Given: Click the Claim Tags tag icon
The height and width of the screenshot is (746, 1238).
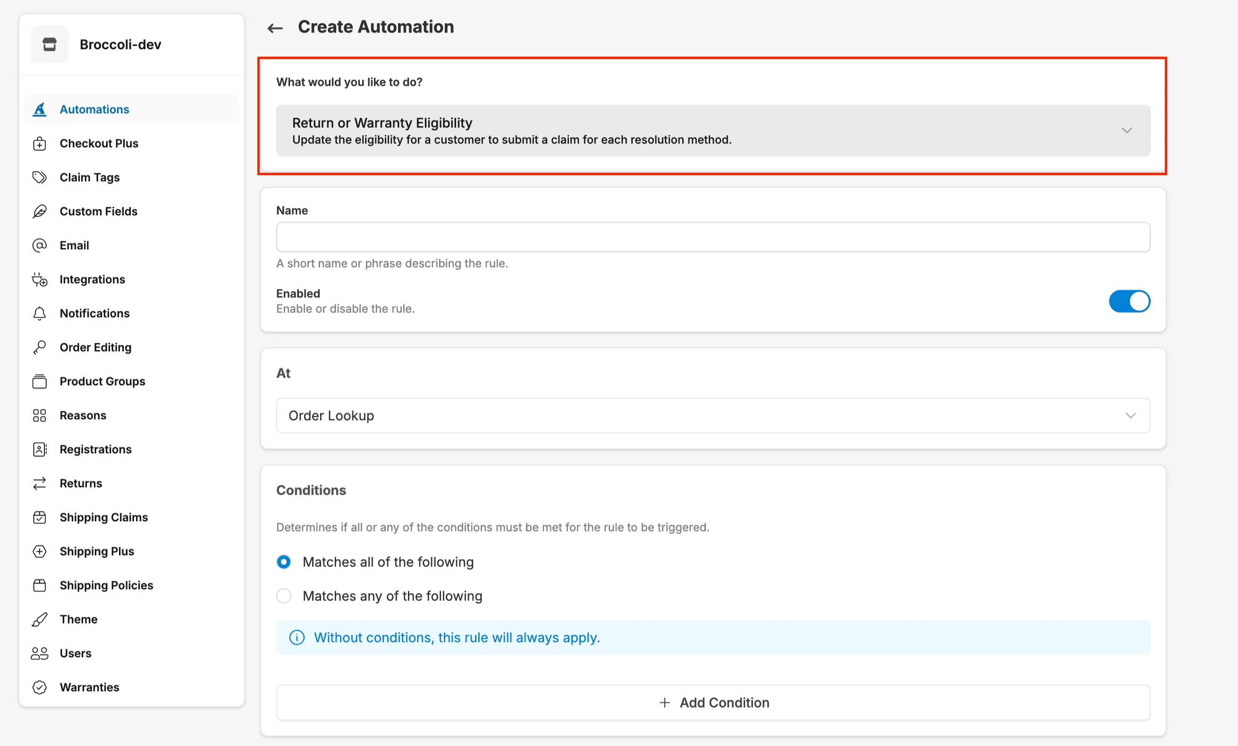Looking at the screenshot, I should click(40, 177).
